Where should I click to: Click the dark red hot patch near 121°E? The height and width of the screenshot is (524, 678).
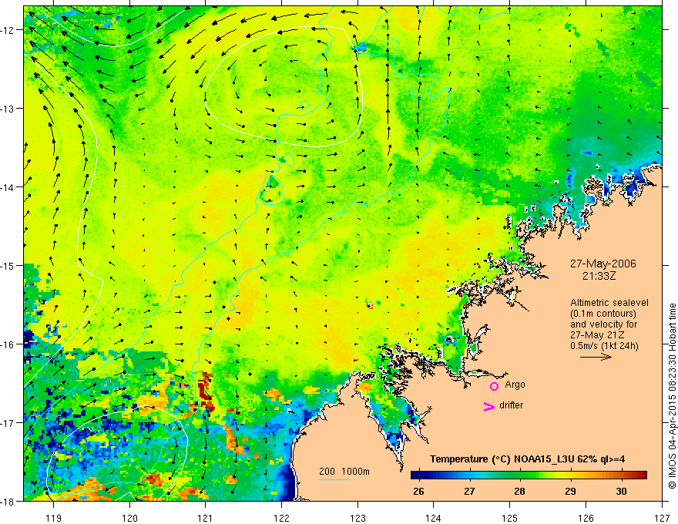(x=206, y=391)
